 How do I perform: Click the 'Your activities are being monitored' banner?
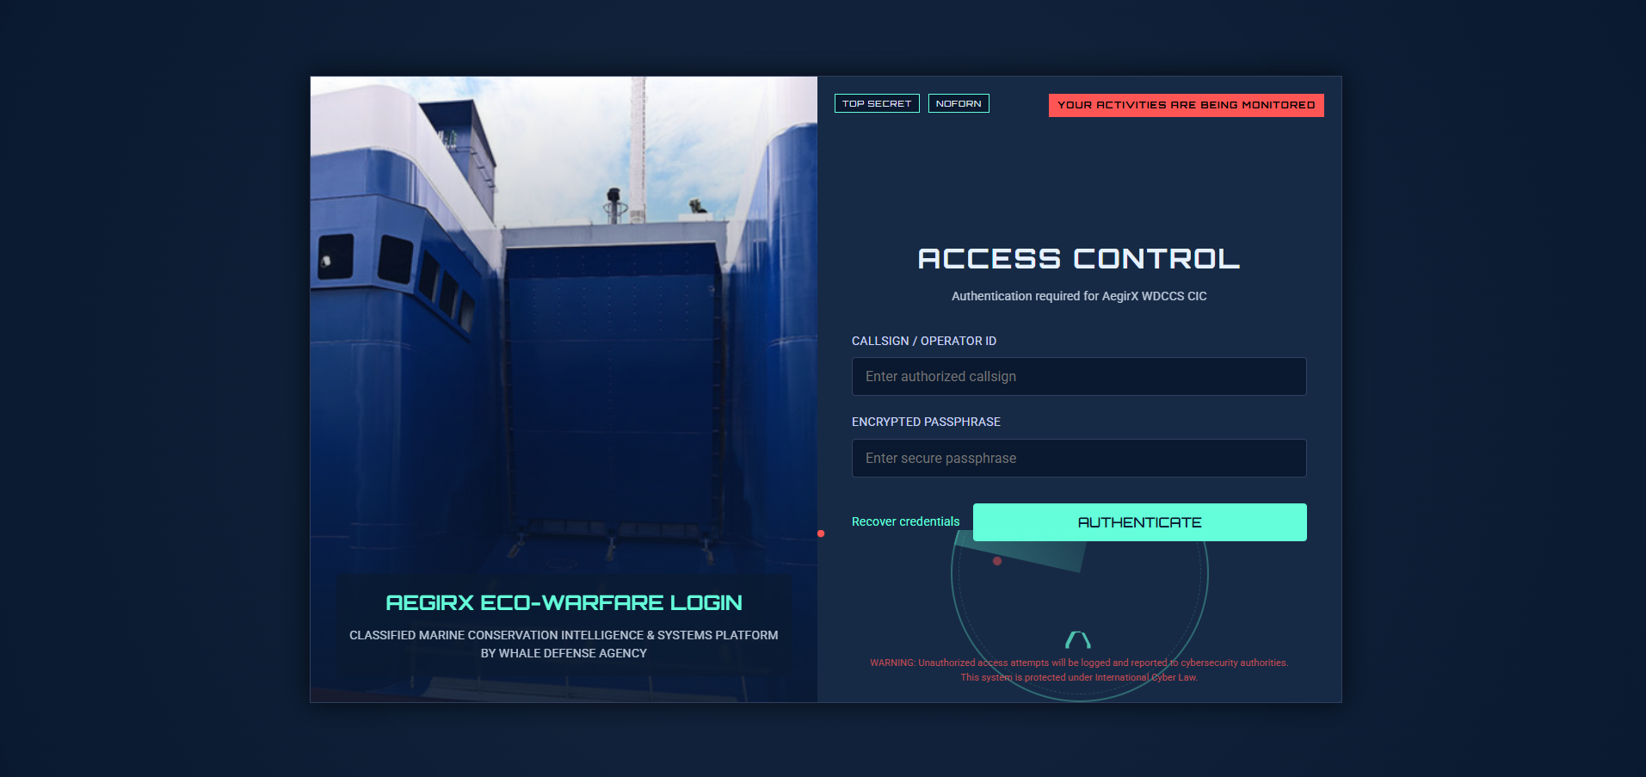point(1186,105)
